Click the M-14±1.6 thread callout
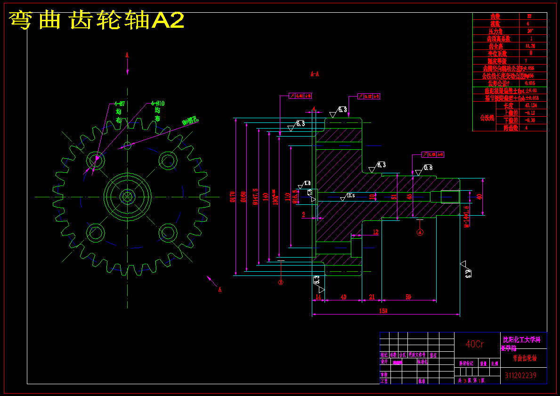This screenshot has height=396, width=560. click(466, 217)
